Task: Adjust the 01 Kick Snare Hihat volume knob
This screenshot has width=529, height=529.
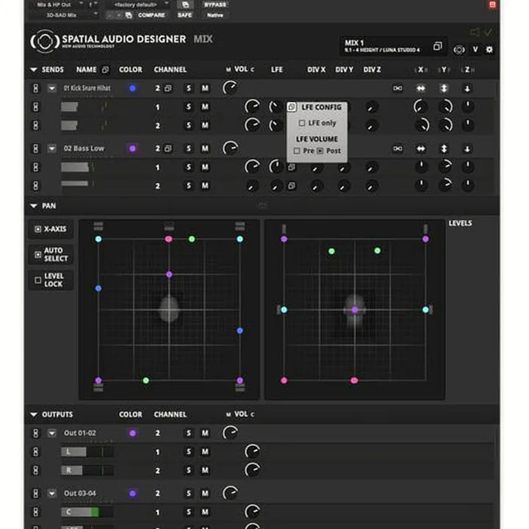Action: coord(230,88)
